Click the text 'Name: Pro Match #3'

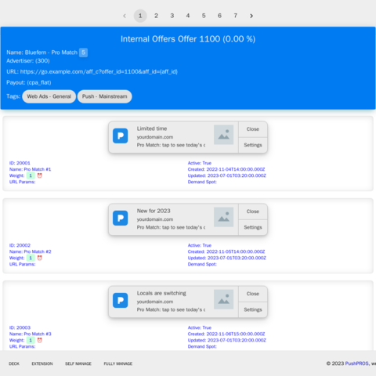tap(31, 334)
